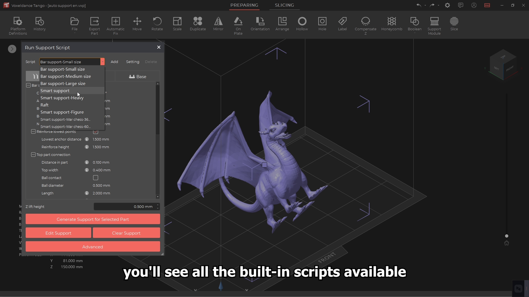Choose Bar support-Medium size script
This screenshot has height=297, width=529.
coord(72,76)
